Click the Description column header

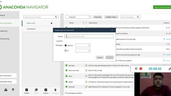[x=93, y=23]
